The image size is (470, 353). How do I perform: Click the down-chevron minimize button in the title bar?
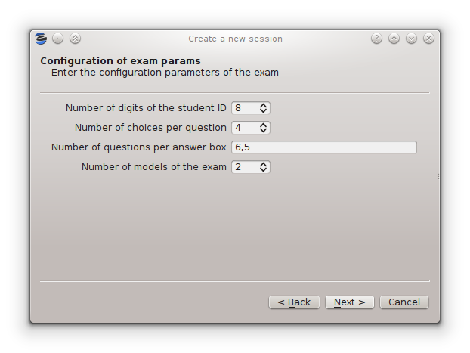pos(411,39)
